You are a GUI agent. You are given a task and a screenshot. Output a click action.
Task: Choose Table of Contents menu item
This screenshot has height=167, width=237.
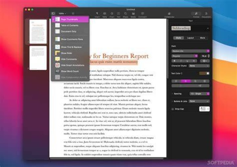(70, 26)
